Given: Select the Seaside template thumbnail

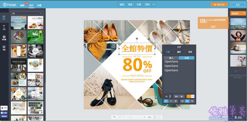Looking at the screenshot, I should pos(19,23).
